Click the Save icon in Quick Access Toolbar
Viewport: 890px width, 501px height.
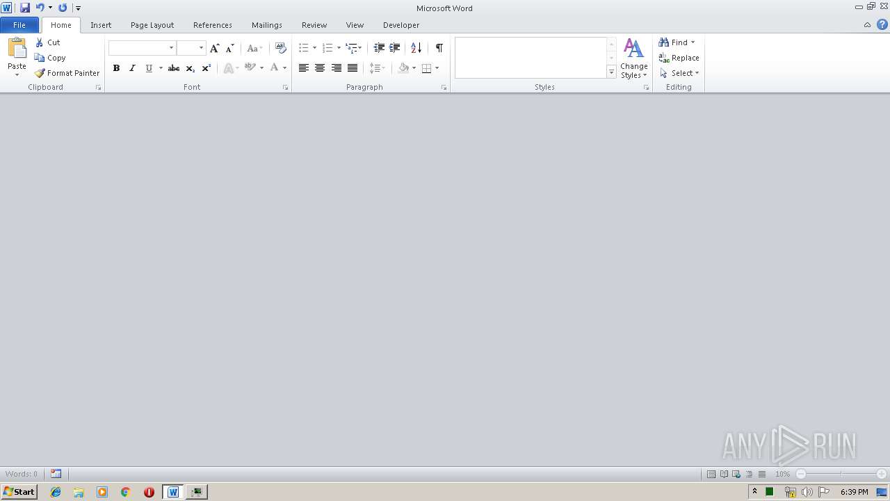tap(25, 8)
